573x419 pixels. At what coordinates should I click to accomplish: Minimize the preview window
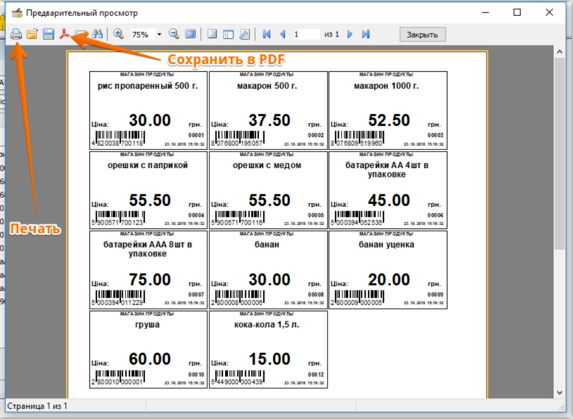tap(485, 12)
